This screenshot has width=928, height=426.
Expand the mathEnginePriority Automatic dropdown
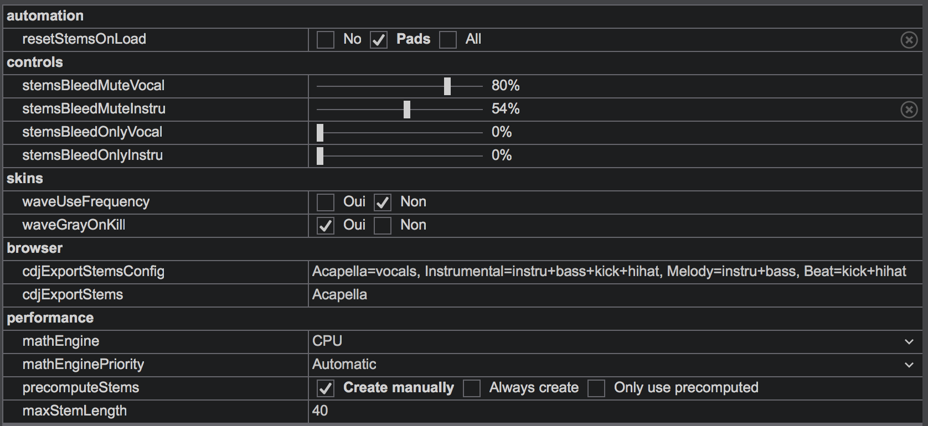[909, 365]
